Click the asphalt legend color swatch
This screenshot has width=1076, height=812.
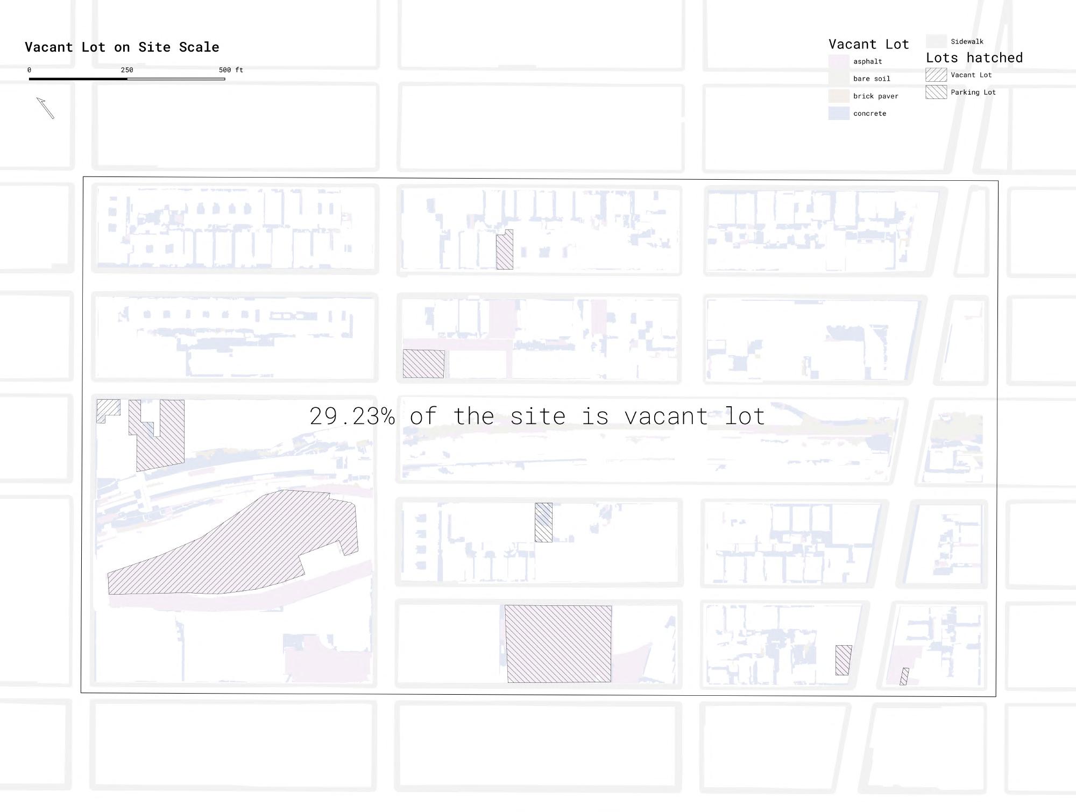coord(838,61)
